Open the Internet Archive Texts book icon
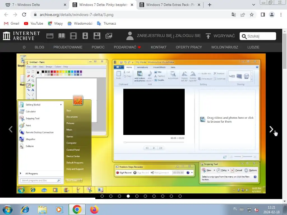The image size is (287, 215). [61, 36]
